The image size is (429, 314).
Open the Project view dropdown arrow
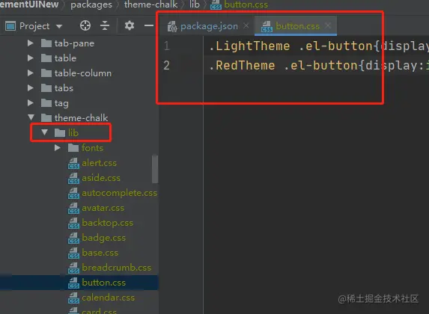59,26
